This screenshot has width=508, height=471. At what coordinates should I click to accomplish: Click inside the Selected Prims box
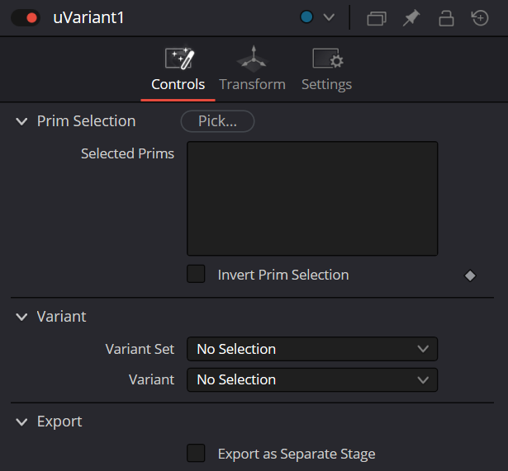click(x=312, y=199)
